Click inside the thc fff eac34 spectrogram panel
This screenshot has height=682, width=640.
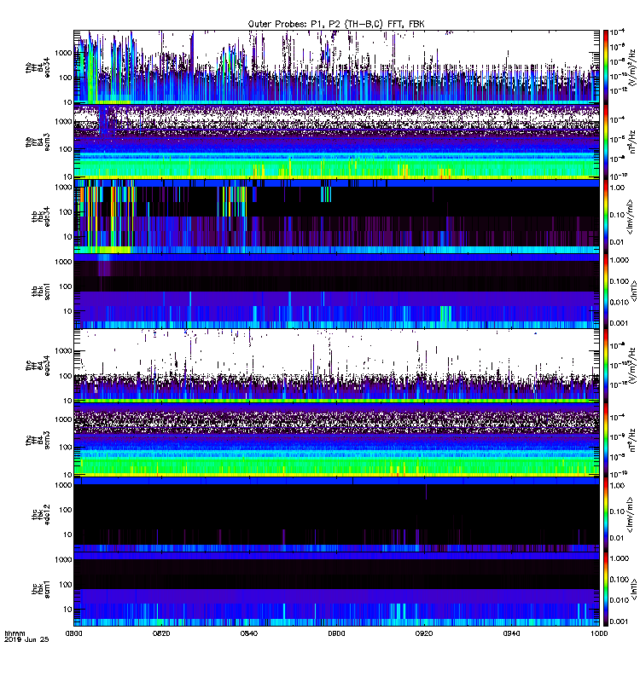click(x=336, y=366)
